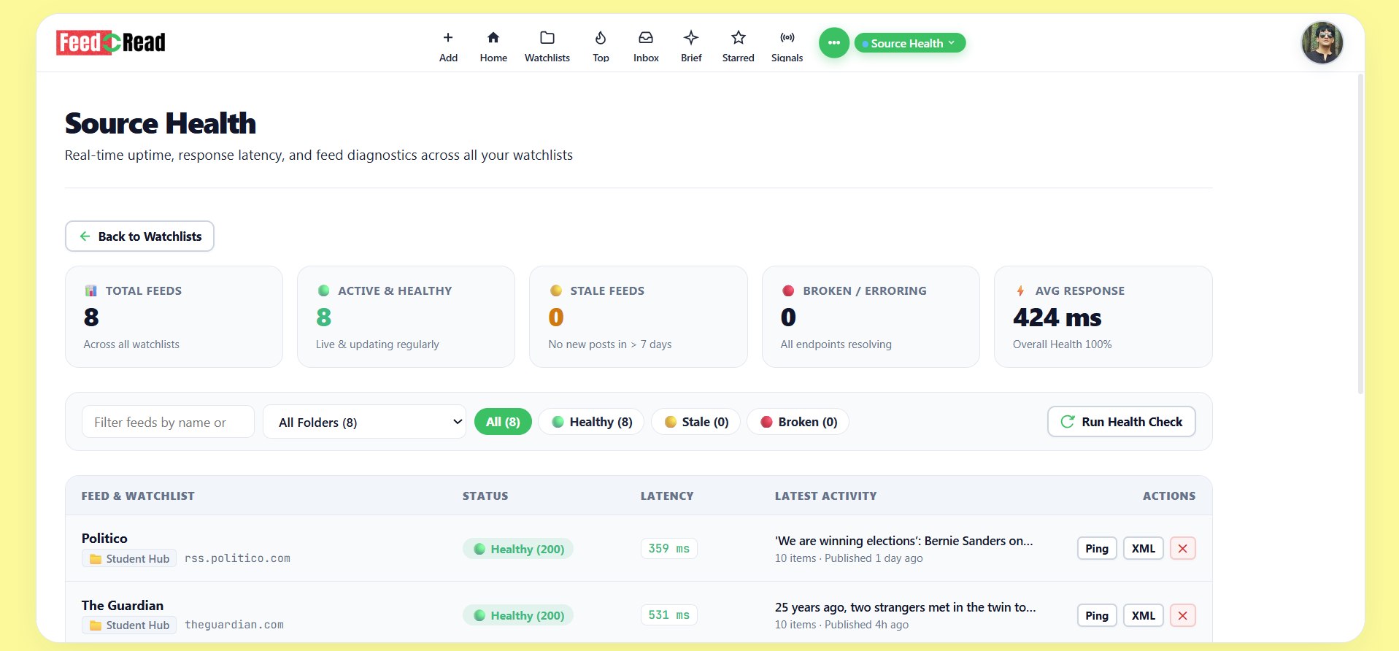Remove The Guardian feed with red X
This screenshot has height=651, width=1399.
(x=1183, y=616)
